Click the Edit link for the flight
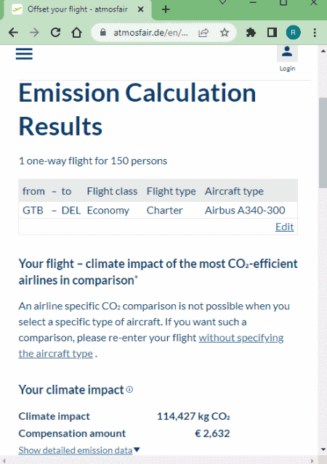The image size is (327, 464). click(x=284, y=227)
